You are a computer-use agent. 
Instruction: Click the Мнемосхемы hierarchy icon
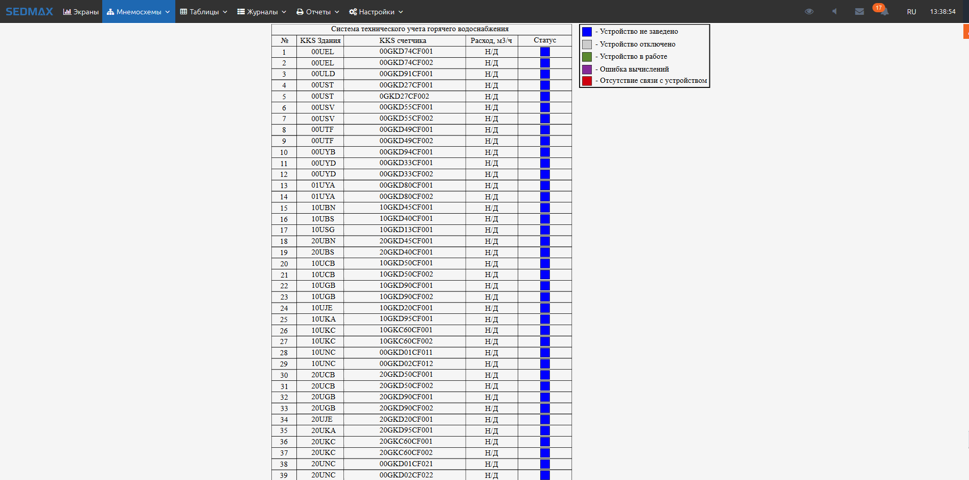coord(110,11)
